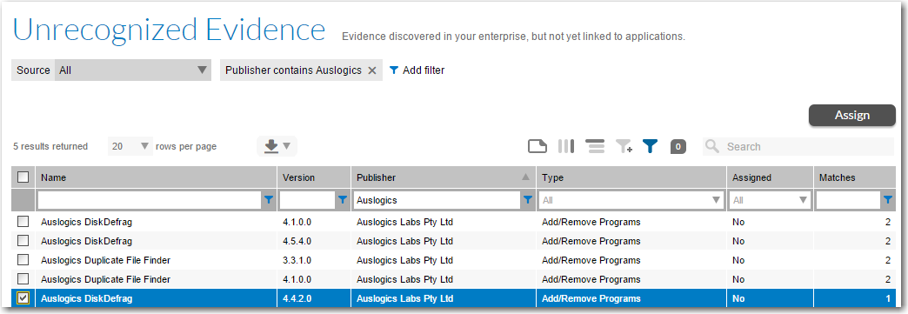Click the Version column filter text box
Screen dimensions: 908x314
(308, 200)
